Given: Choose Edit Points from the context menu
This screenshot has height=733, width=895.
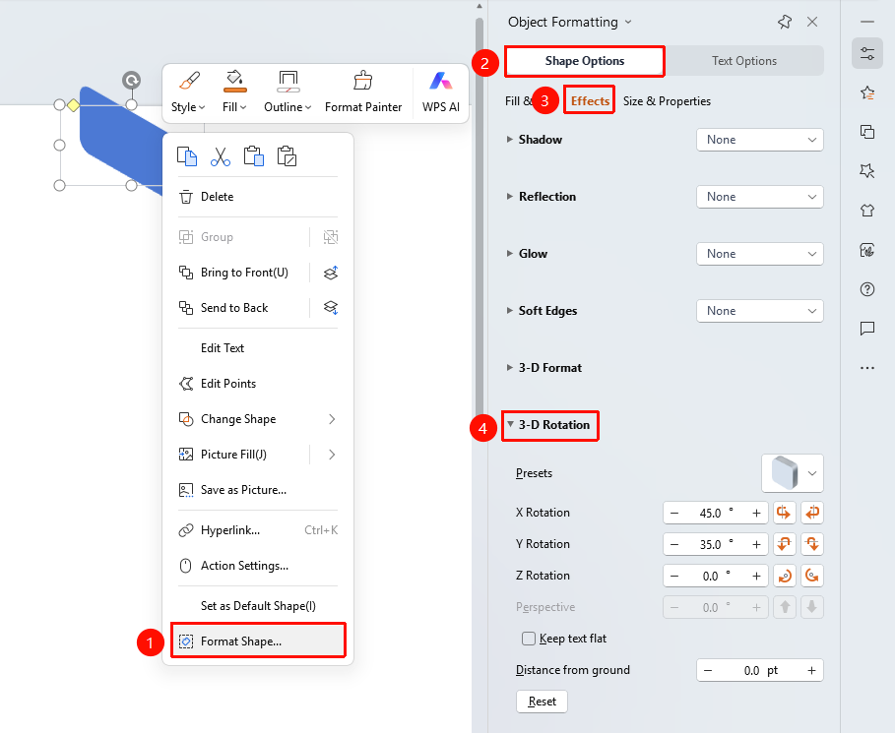Looking at the screenshot, I should [258, 384].
